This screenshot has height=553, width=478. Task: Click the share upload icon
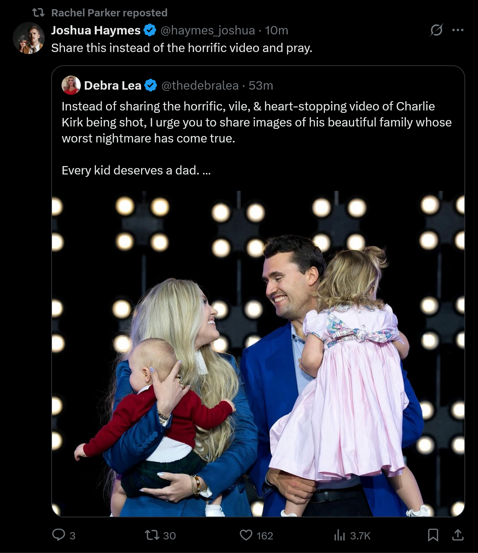458,535
